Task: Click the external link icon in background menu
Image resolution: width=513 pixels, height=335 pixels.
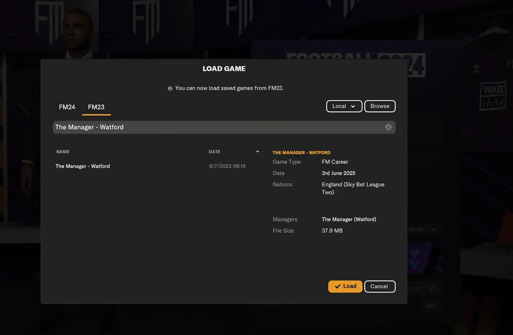Action: (433, 288)
